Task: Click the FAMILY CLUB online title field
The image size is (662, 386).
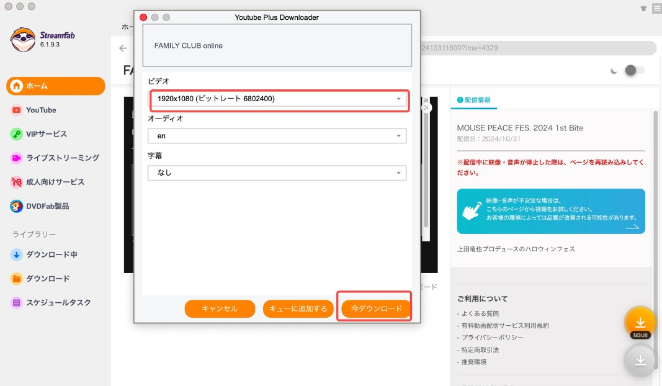Action: point(277,45)
